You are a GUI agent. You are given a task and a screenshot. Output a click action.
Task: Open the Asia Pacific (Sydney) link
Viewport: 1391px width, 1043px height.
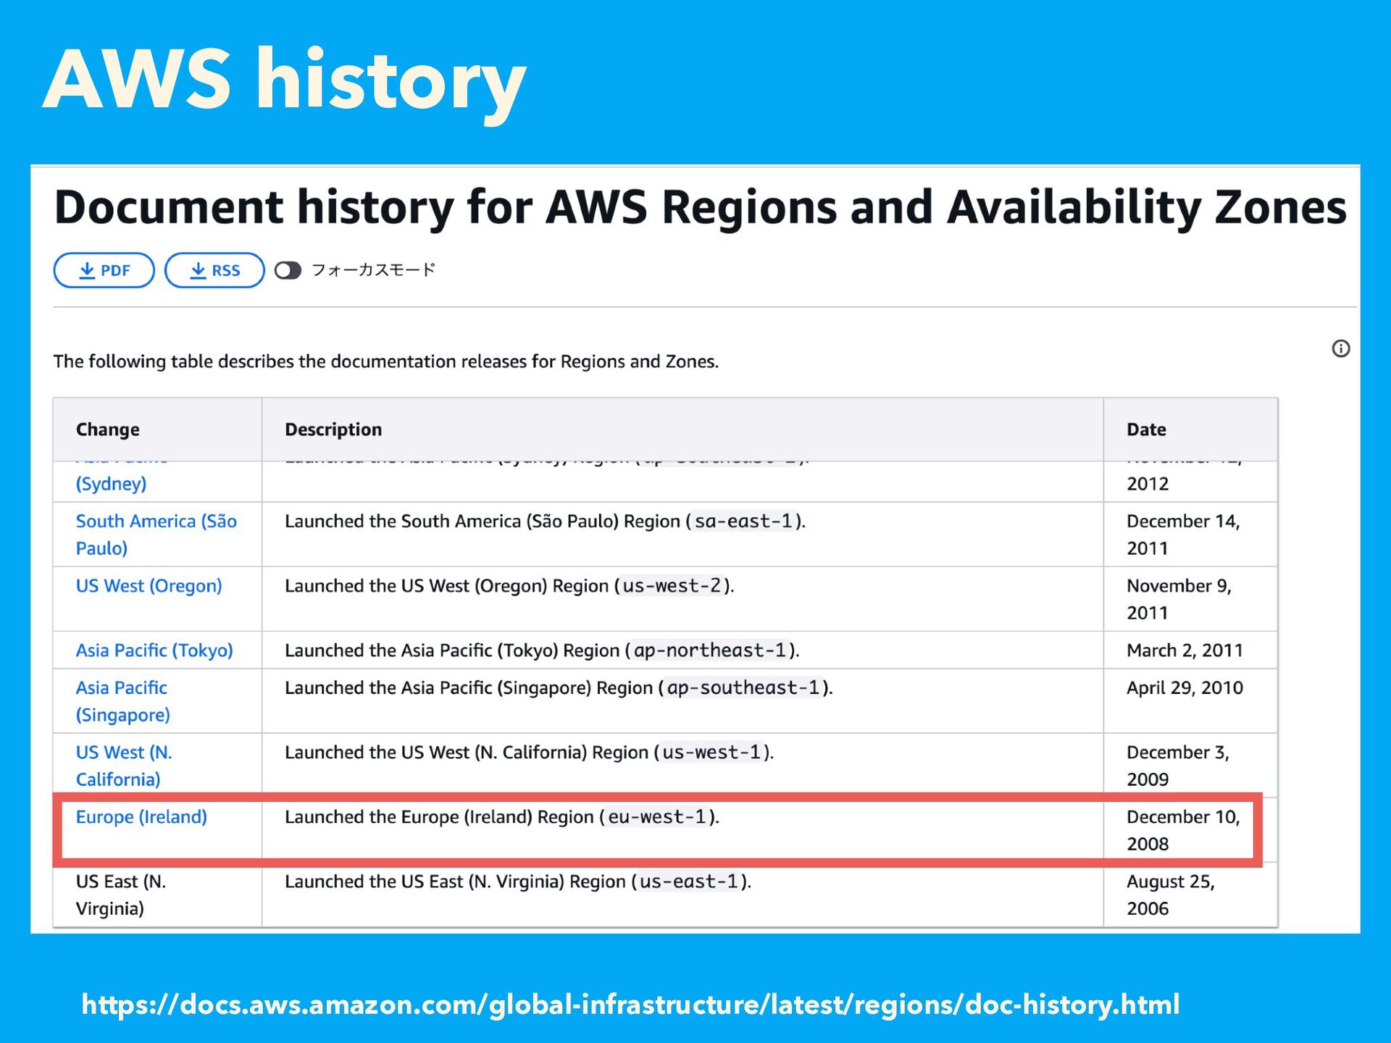point(111,483)
